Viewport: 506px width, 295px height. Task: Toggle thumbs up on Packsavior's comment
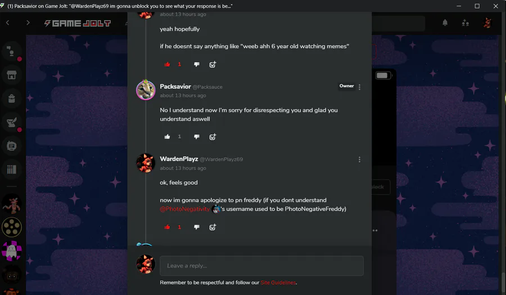tap(167, 137)
